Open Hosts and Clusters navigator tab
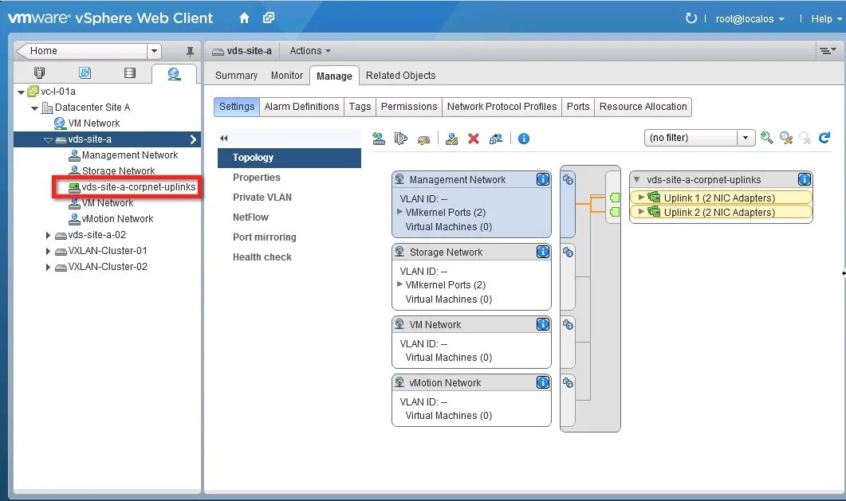 (x=39, y=72)
